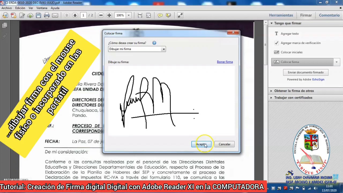Print the document using the printer icon
Viewport: 343px width, 193px height.
coord(47,15)
